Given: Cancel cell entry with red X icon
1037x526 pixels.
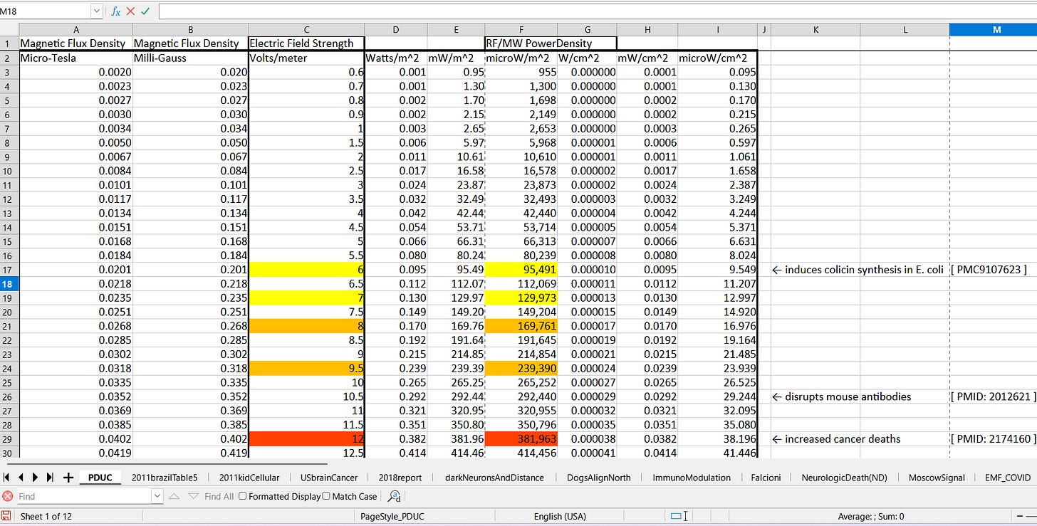Looking at the screenshot, I should point(130,11).
